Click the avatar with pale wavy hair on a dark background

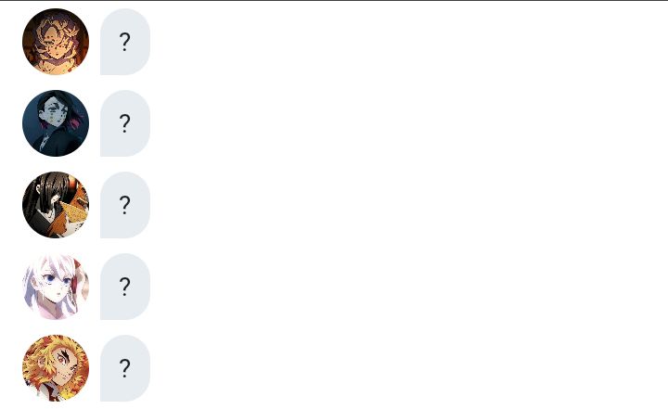click(56, 42)
